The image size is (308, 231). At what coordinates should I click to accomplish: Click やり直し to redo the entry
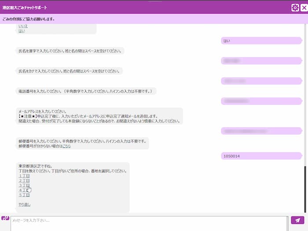click(25, 205)
